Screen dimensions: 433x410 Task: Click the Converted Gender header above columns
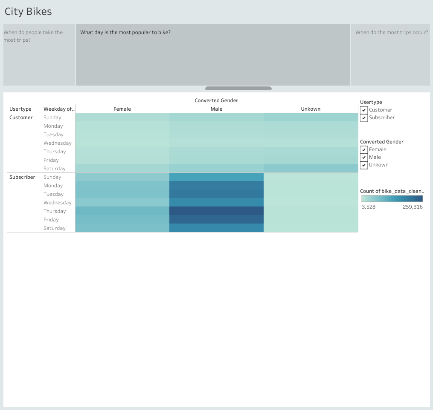click(x=216, y=100)
